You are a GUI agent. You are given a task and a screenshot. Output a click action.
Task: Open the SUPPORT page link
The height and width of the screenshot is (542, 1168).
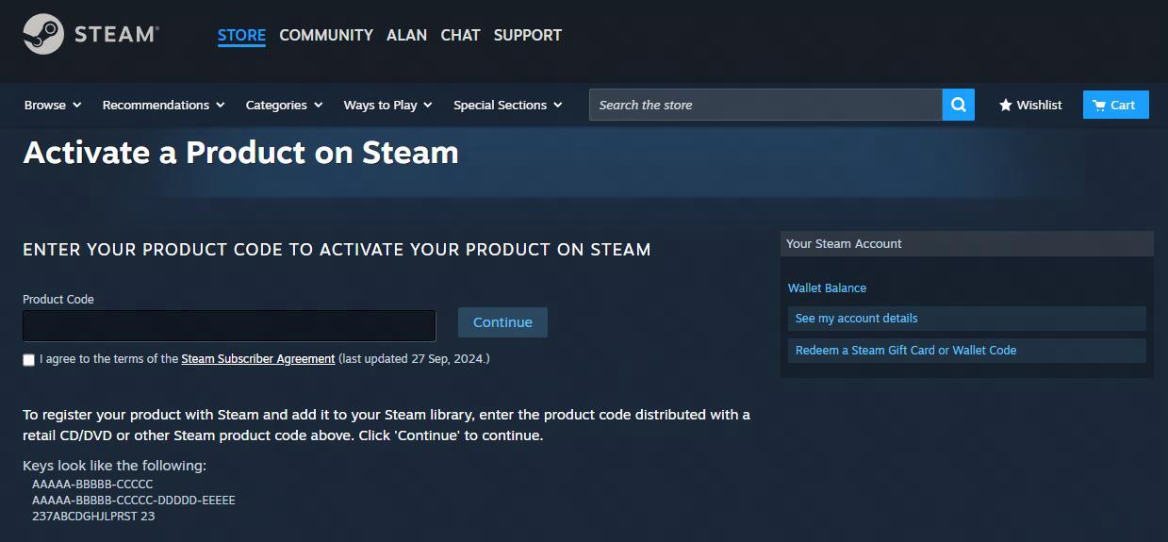point(527,35)
